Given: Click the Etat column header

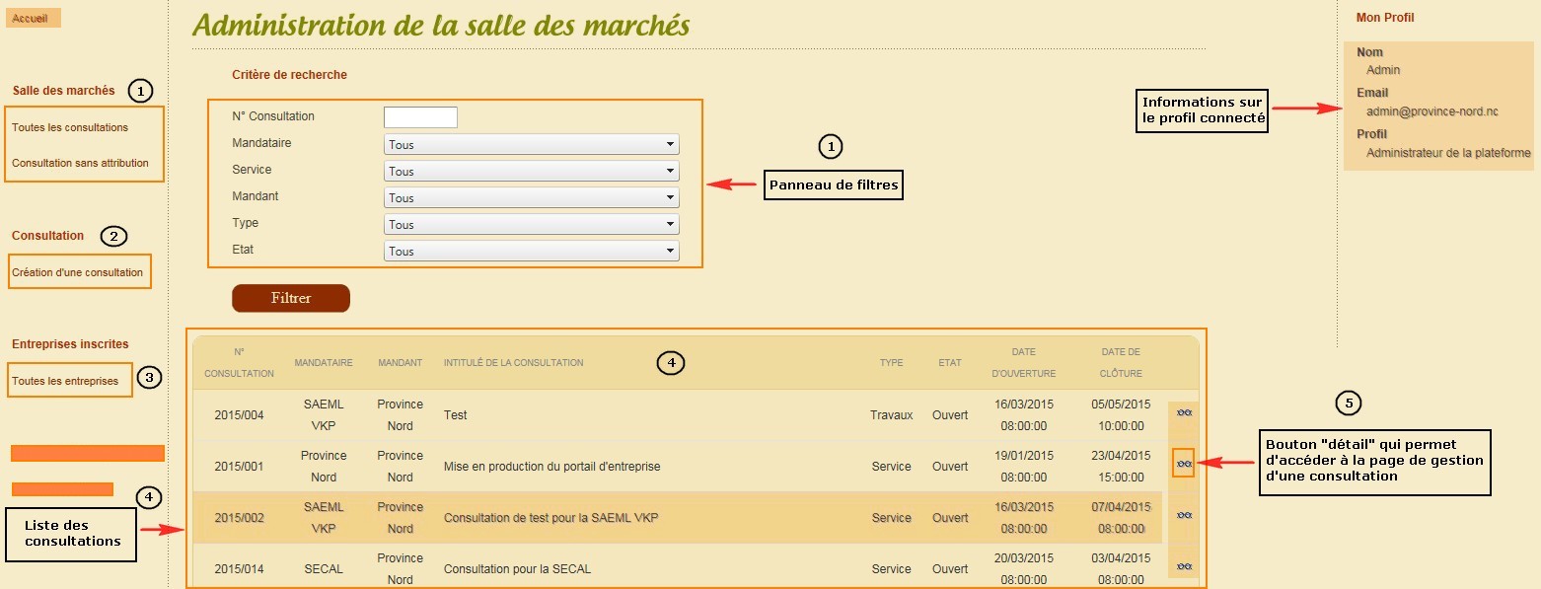Looking at the screenshot, I should click(x=950, y=363).
